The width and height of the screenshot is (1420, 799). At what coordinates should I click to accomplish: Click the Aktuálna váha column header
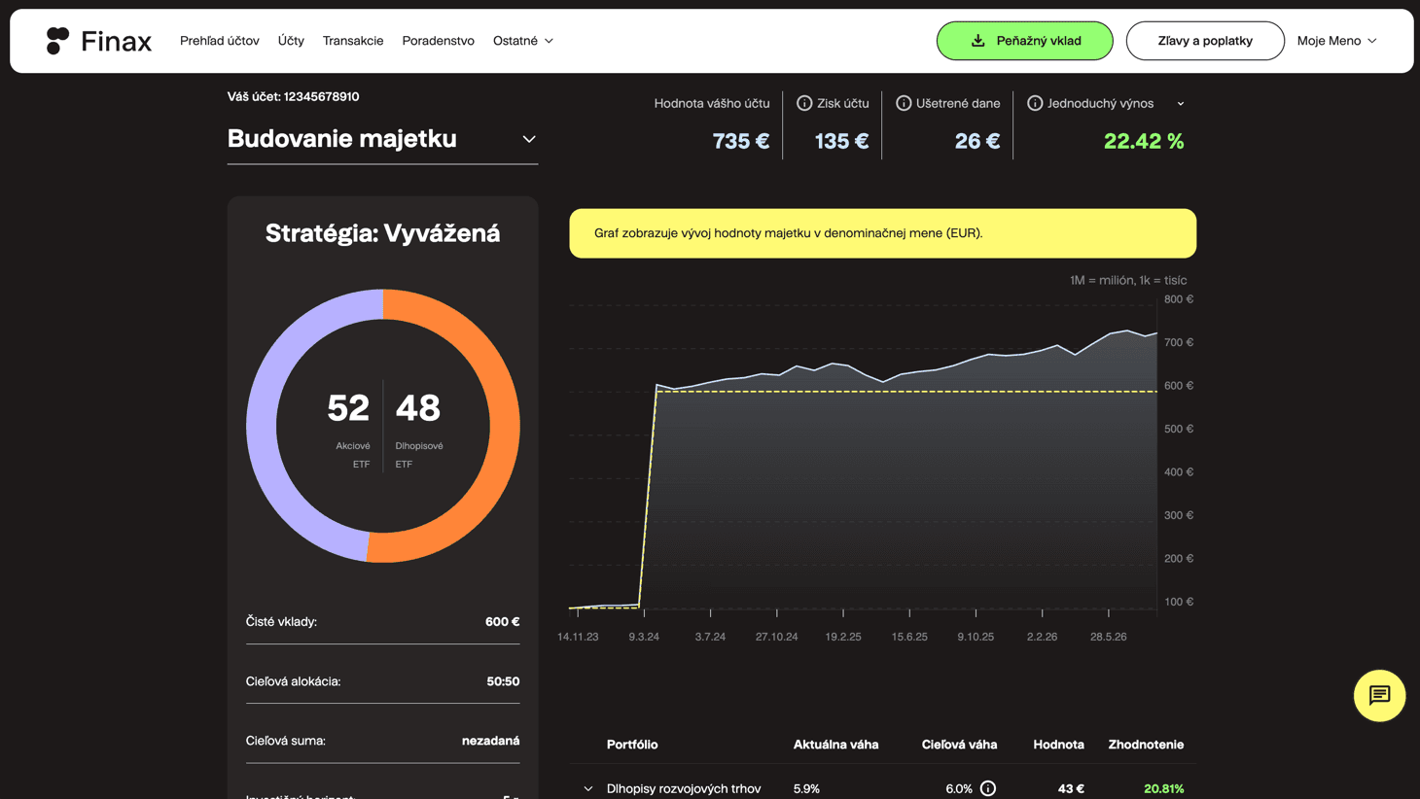(x=835, y=745)
